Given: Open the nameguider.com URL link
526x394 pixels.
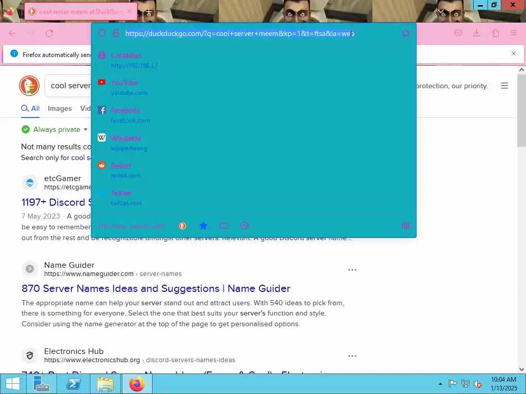Looking at the screenshot, I should point(89,274).
